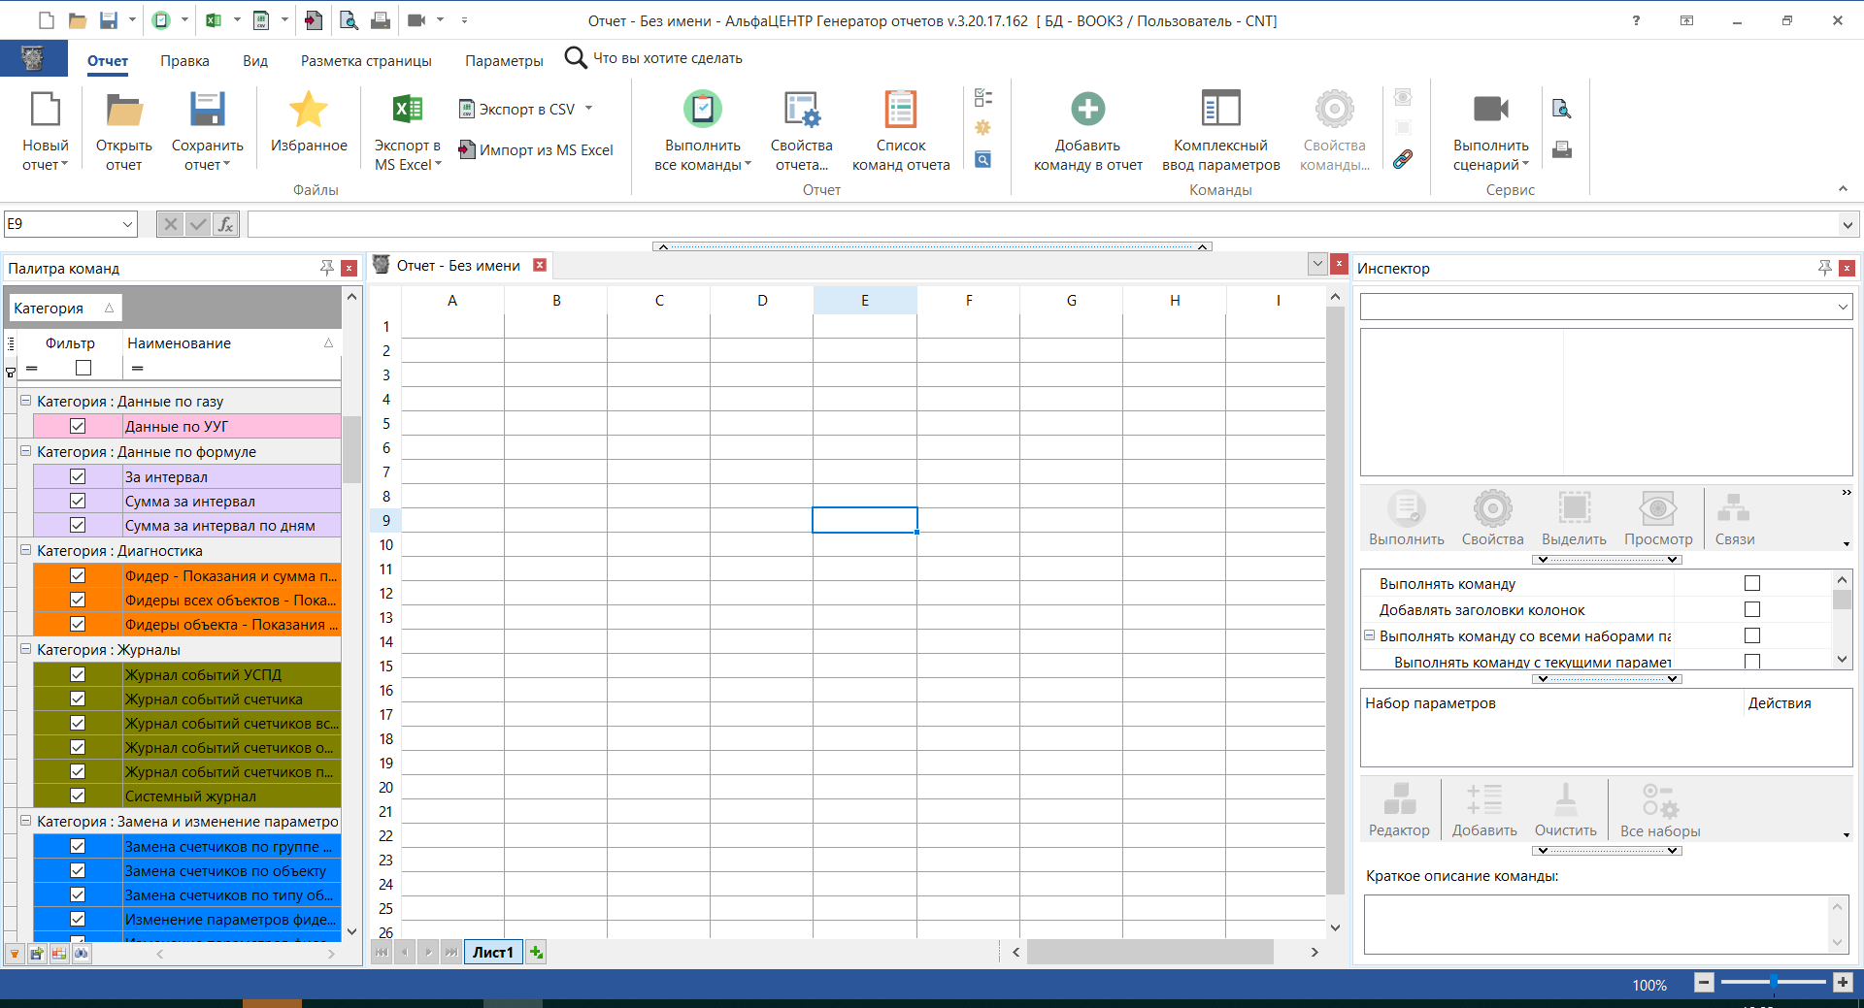
Task: Click Добавить команду в отчет icon
Action: pyautogui.click(x=1087, y=110)
